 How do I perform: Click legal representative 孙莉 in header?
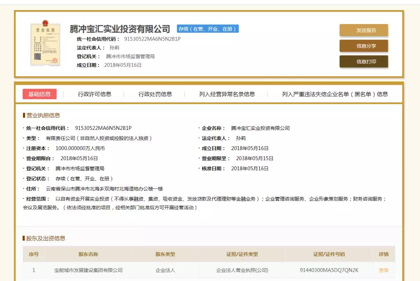(114, 48)
